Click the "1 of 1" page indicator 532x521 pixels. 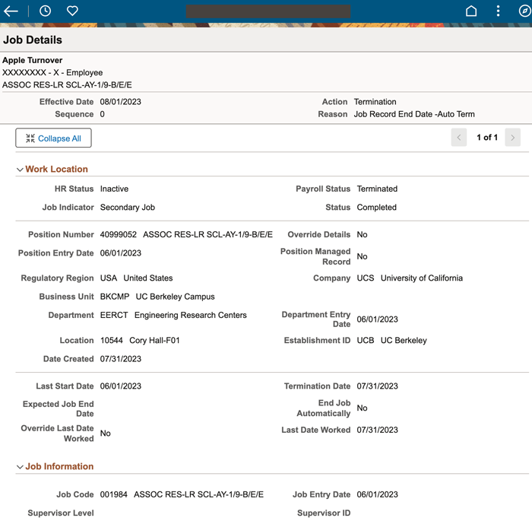point(486,138)
